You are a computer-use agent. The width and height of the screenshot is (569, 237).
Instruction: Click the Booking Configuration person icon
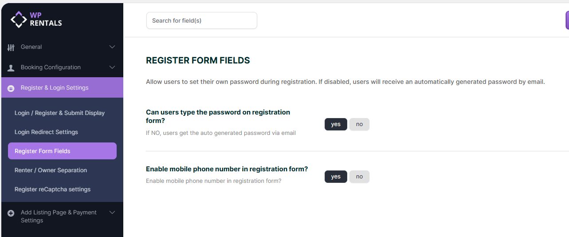(x=11, y=67)
